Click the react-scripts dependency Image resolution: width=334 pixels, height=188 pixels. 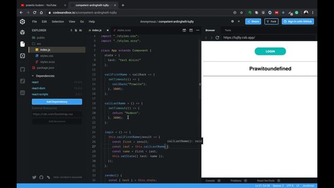[x=40, y=94]
